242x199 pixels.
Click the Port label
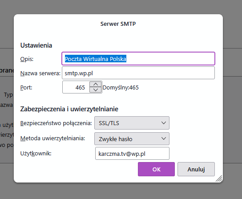(x=26, y=87)
